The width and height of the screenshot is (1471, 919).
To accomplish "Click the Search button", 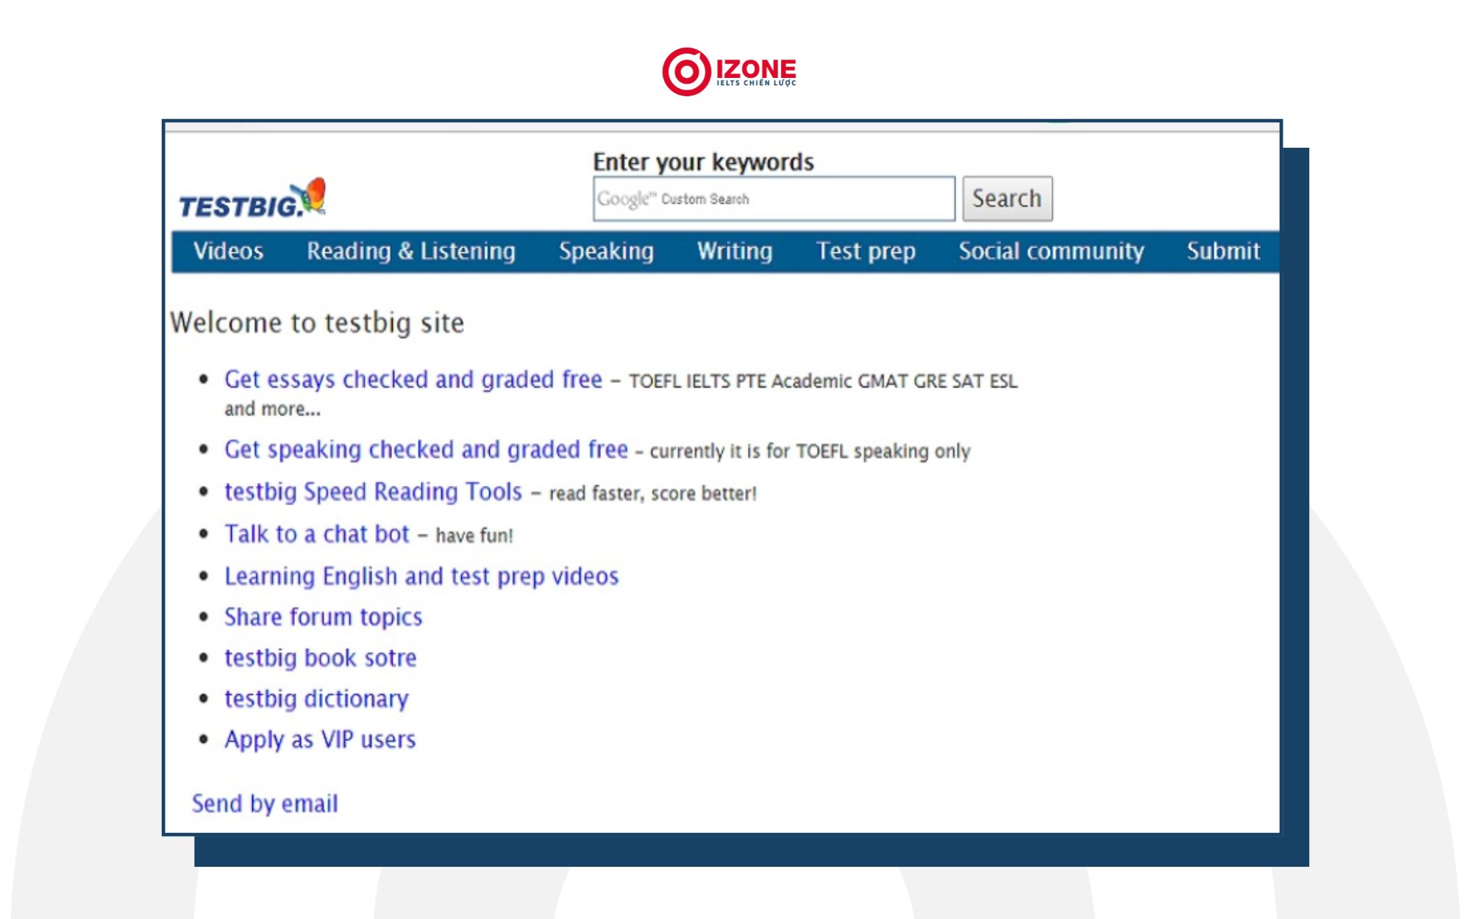I will (1007, 199).
